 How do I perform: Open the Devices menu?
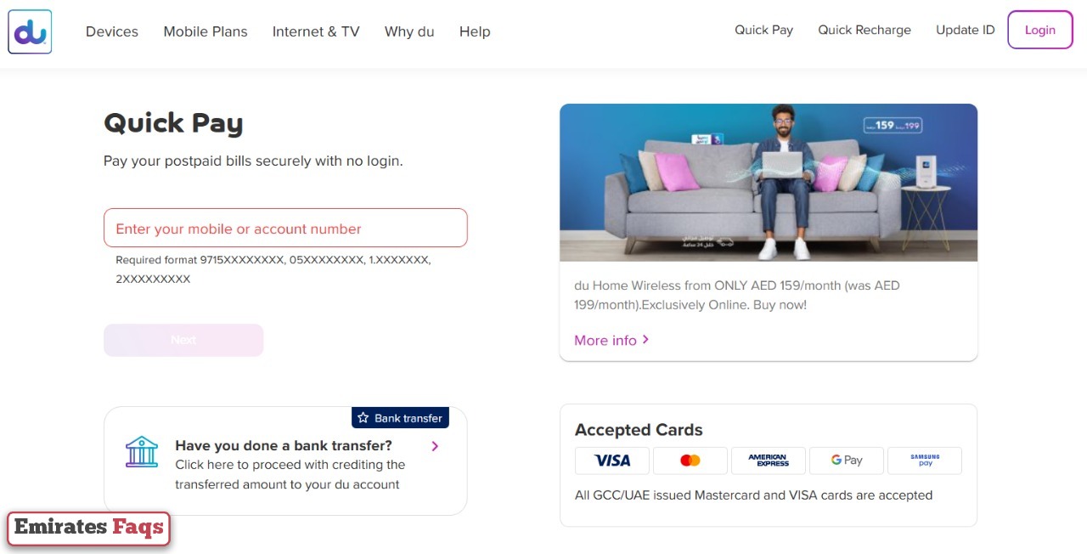click(111, 31)
